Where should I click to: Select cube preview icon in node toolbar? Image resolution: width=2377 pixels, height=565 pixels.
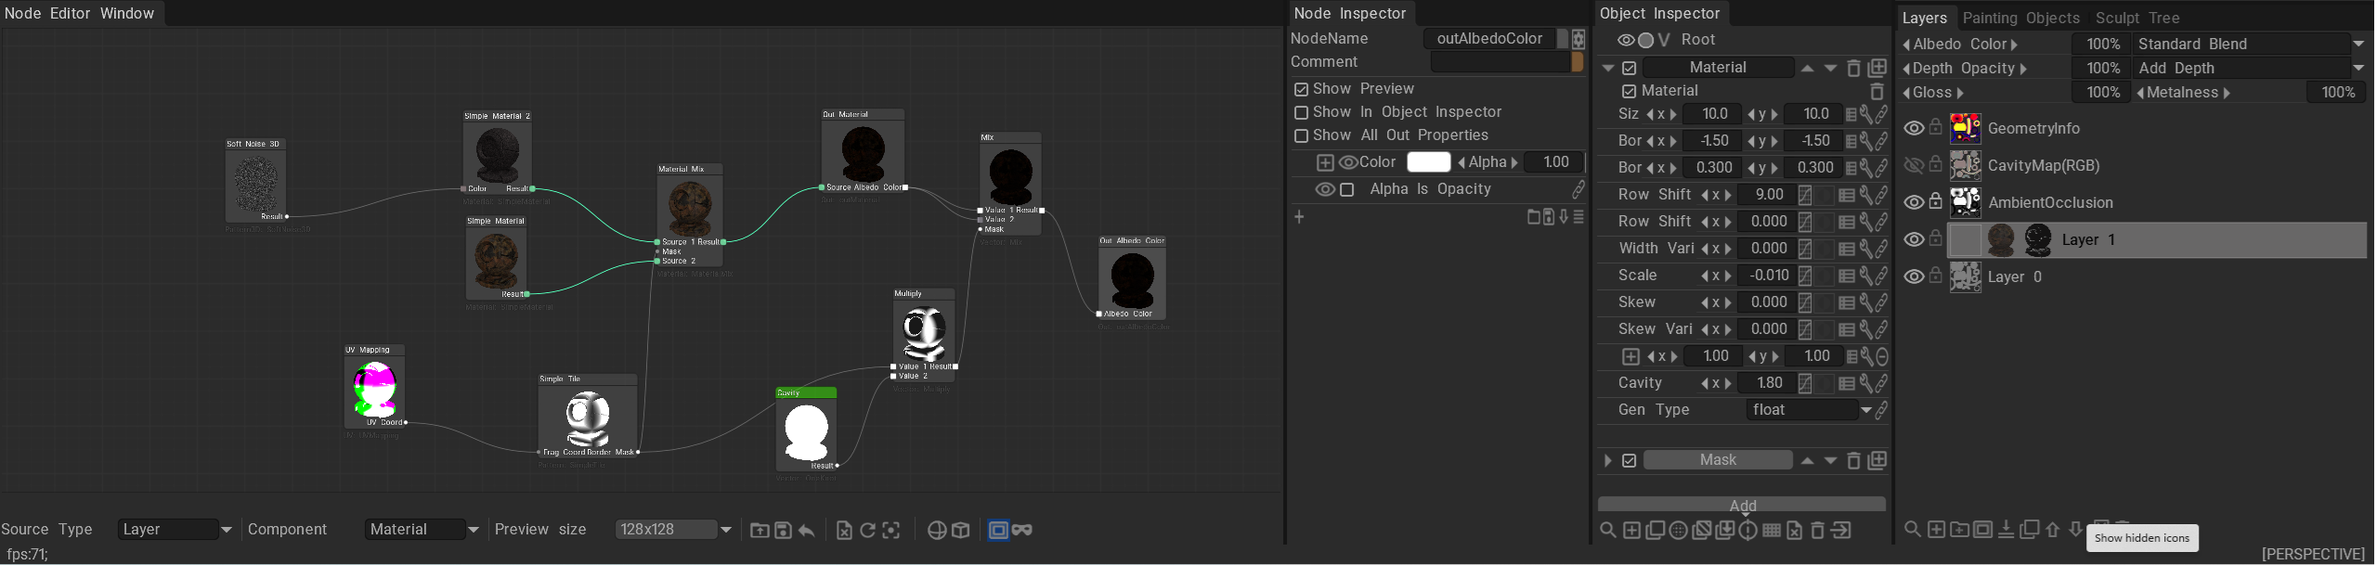click(961, 530)
